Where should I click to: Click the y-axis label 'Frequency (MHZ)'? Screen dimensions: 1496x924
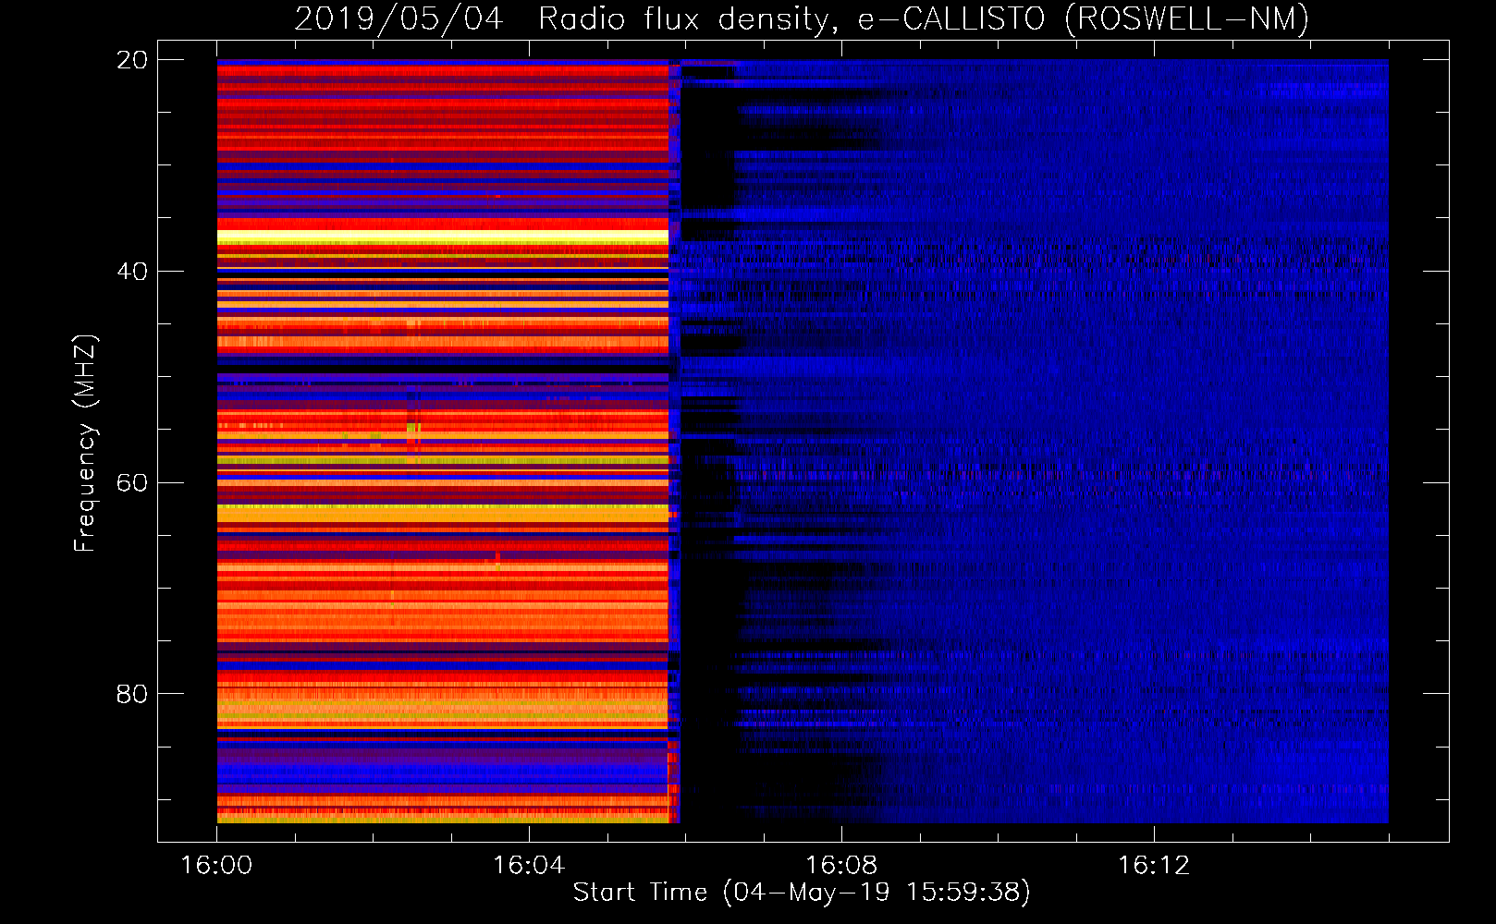(x=85, y=444)
